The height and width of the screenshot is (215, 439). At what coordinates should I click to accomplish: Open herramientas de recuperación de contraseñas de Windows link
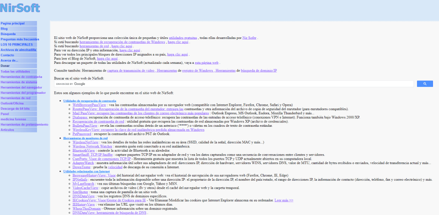(122, 42)
